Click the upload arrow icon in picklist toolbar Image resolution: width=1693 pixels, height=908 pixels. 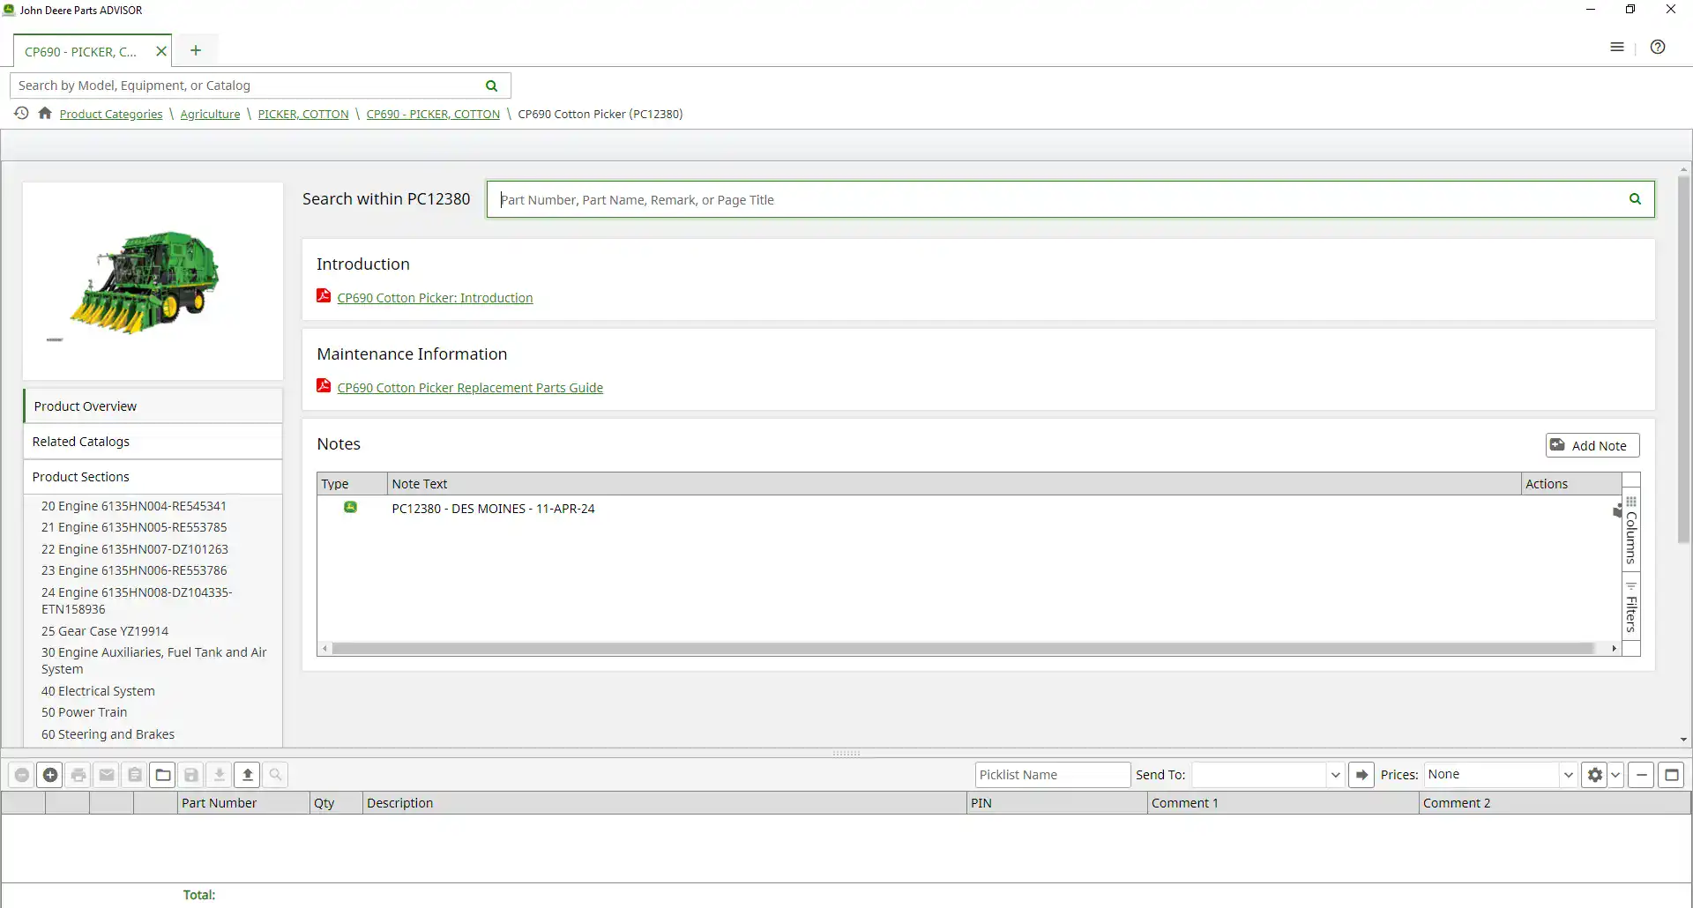(x=248, y=775)
